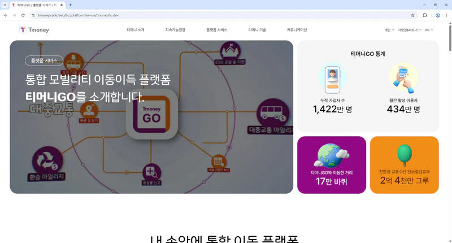Close the 티머니GO browser tab
Screen dimensions: 452x243
[62, 5]
